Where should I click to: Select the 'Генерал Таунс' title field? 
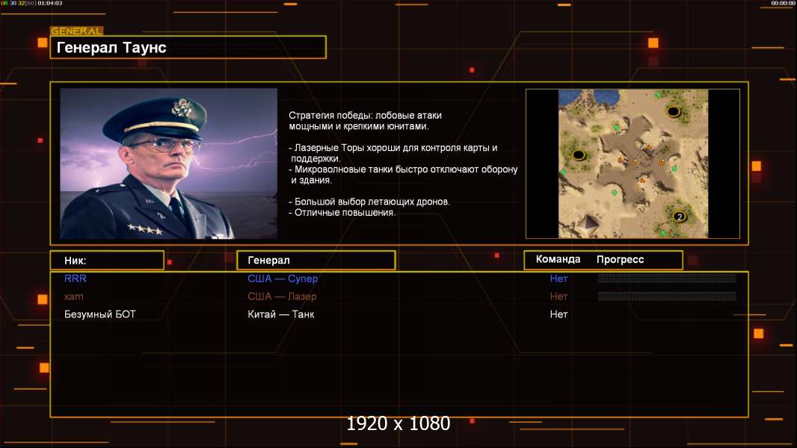[x=188, y=47]
